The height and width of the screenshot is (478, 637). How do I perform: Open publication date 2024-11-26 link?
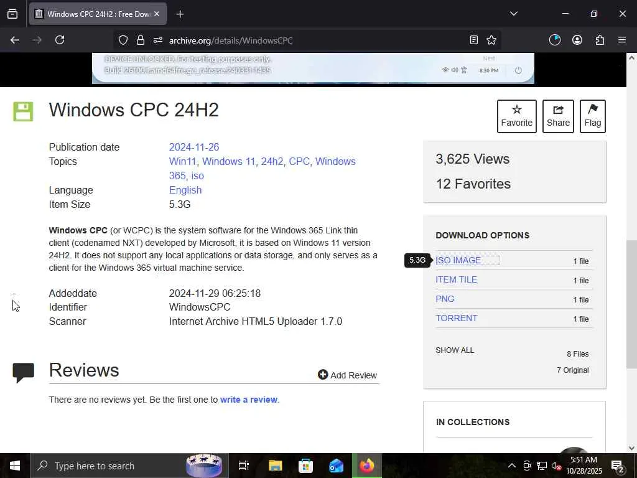coord(194,147)
